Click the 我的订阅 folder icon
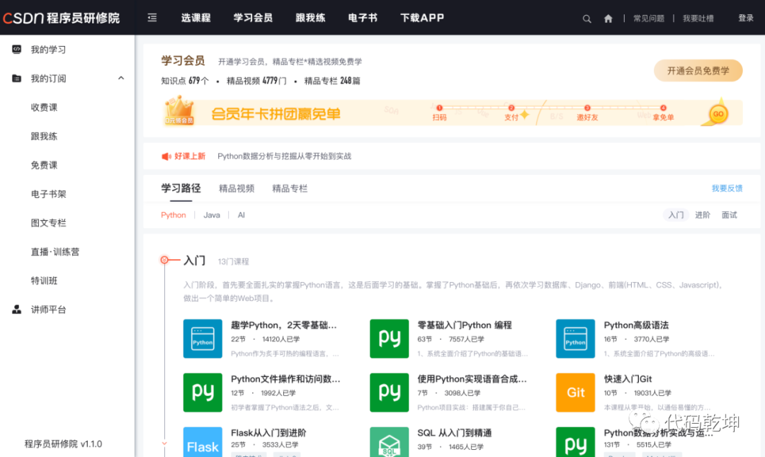 coord(16,78)
